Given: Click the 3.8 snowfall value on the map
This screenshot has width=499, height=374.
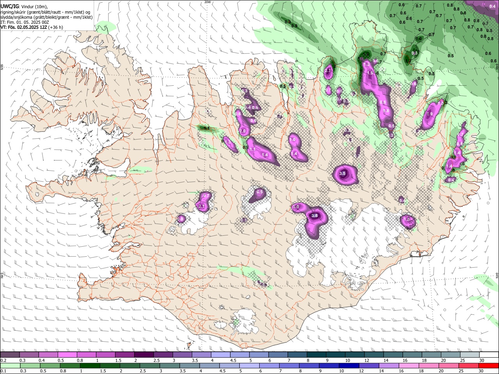Looking at the screenshot, I should point(315,215).
